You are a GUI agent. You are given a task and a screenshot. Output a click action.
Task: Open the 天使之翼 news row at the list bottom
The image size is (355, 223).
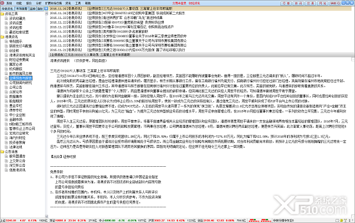point(200,50)
